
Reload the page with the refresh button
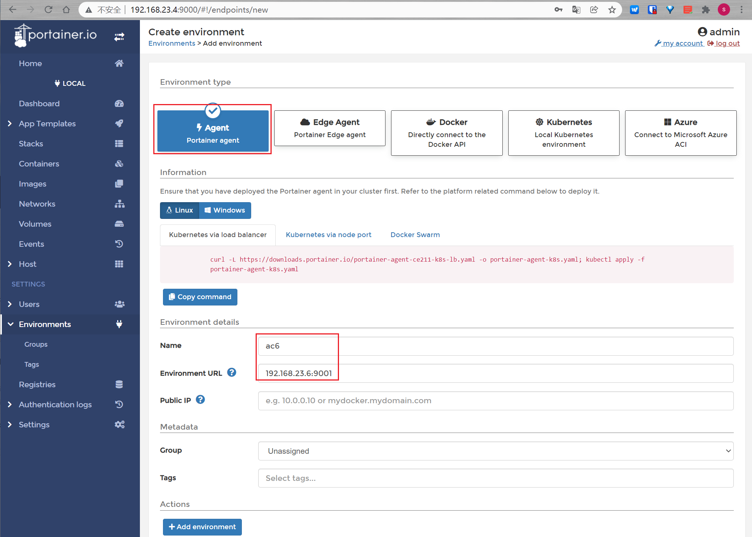(48, 10)
